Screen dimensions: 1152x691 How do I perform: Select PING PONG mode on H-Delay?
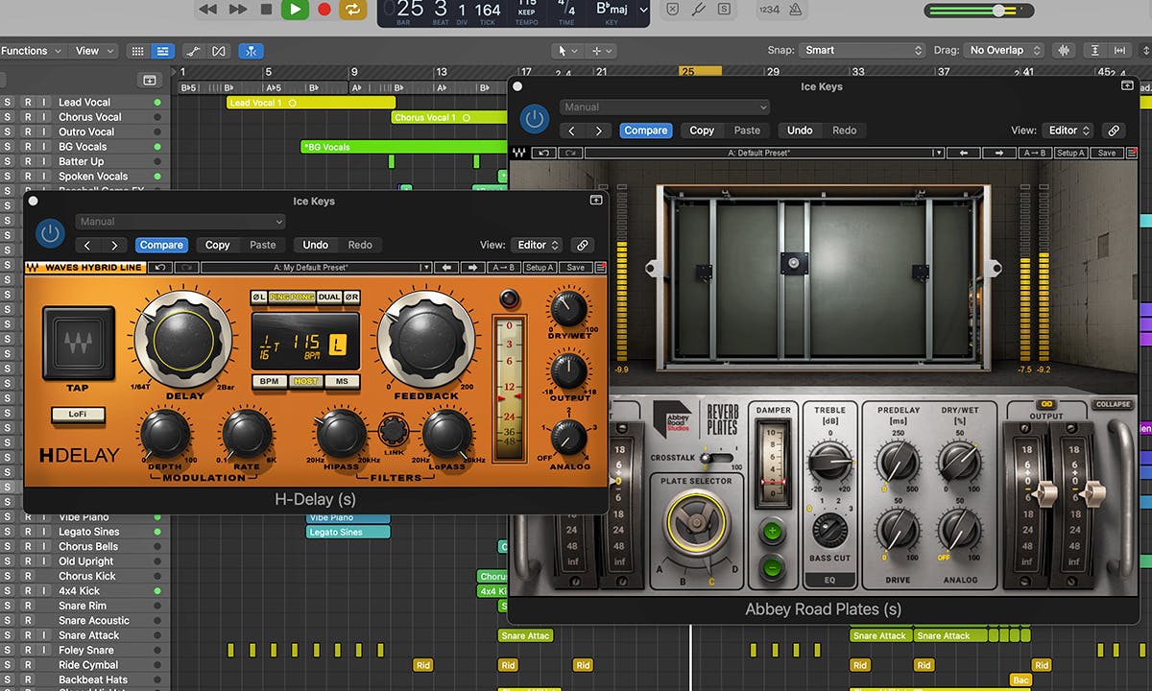[x=292, y=298]
